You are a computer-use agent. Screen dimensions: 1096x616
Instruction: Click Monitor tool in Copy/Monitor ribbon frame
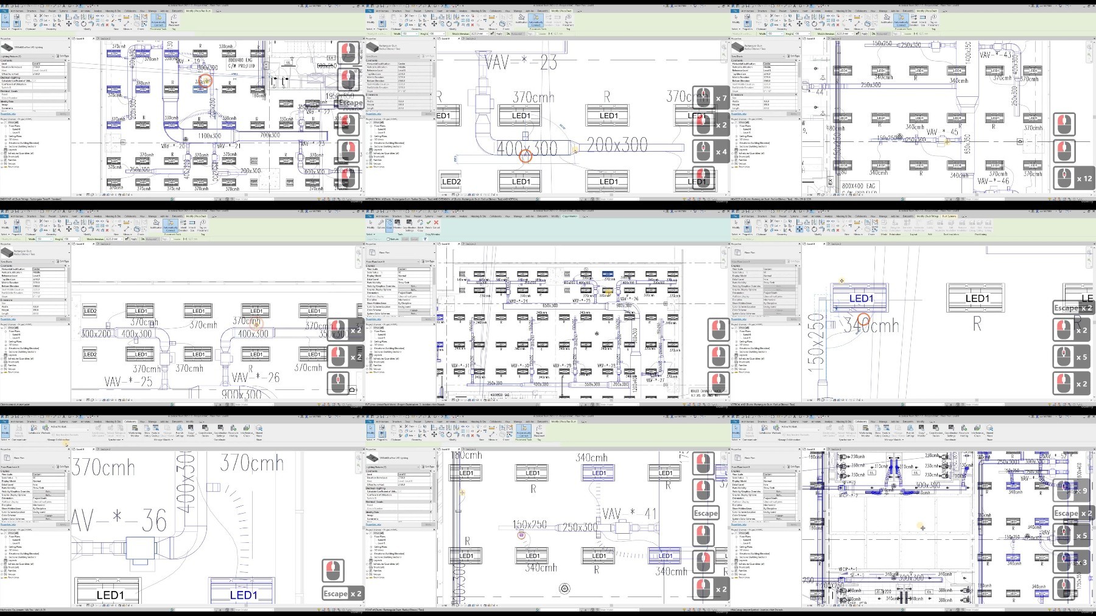(x=397, y=224)
